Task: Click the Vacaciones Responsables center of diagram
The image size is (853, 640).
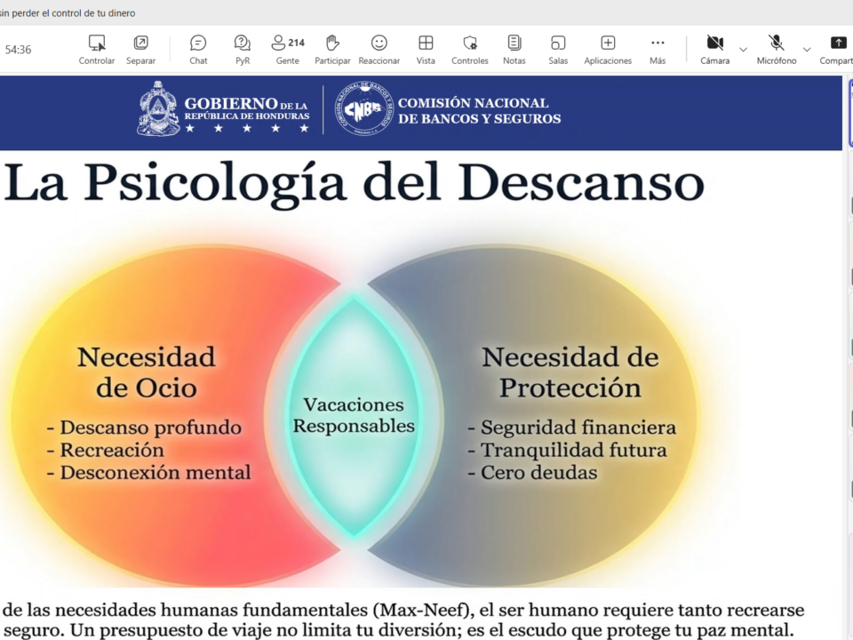Action: point(354,416)
